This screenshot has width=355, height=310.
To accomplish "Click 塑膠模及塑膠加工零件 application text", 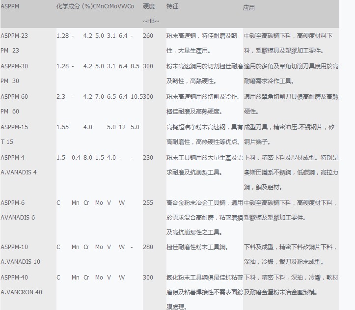I will (275, 218).
